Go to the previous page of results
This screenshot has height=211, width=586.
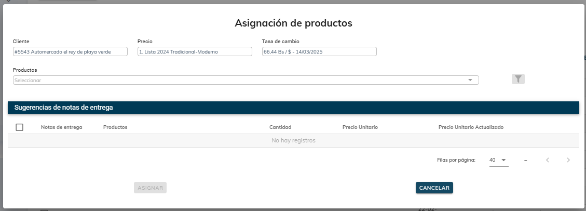548,160
